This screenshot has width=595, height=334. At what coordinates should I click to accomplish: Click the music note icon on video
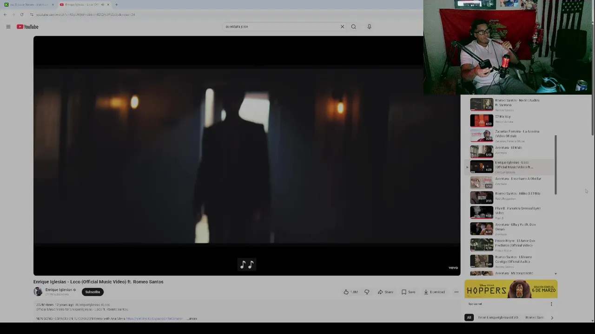(246, 264)
